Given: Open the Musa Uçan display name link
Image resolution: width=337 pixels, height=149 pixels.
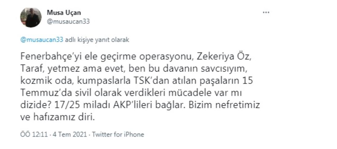Looking at the screenshot, I should [x=64, y=13].
